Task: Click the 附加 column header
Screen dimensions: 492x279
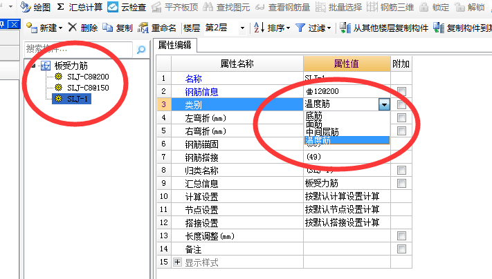Action: (401, 64)
